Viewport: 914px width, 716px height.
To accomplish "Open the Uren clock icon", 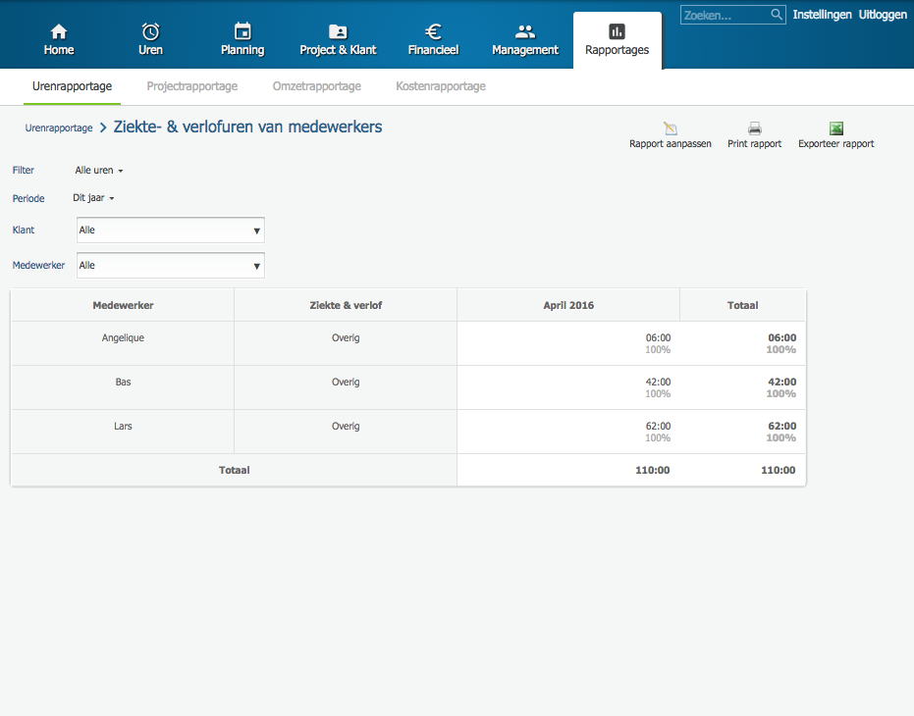I will click(x=150, y=30).
